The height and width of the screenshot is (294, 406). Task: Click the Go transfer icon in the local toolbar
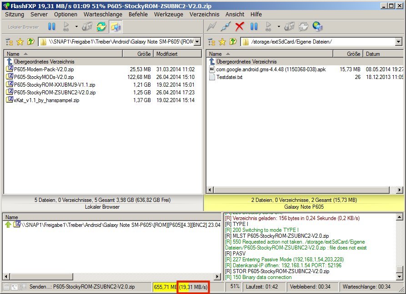pyautogui.click(x=66, y=27)
